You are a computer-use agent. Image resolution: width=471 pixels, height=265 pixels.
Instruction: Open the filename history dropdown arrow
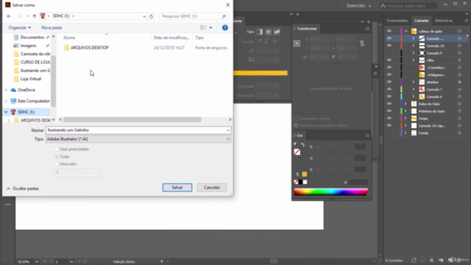point(228,130)
